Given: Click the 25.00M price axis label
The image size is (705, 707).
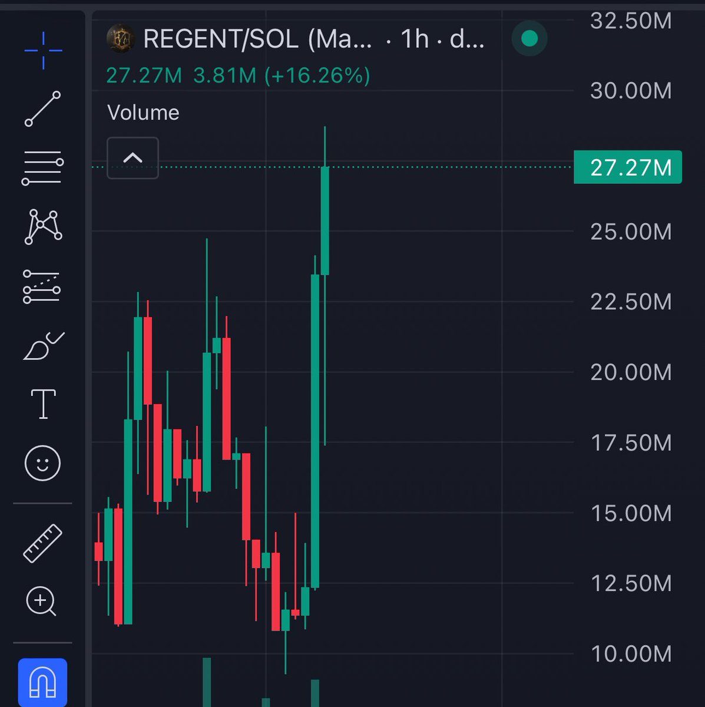Looking at the screenshot, I should (631, 232).
